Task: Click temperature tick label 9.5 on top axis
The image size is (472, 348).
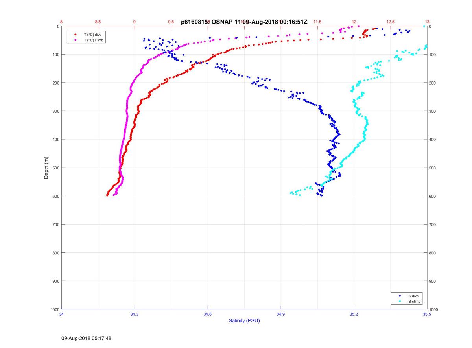Action: point(171,22)
